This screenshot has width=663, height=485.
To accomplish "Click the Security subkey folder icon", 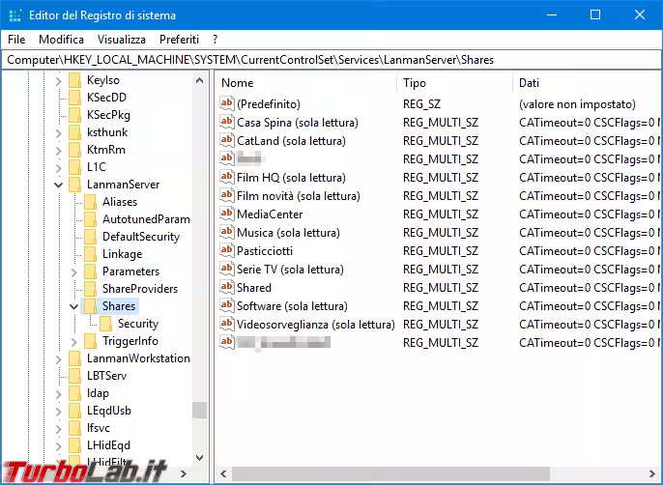I will pos(105,324).
